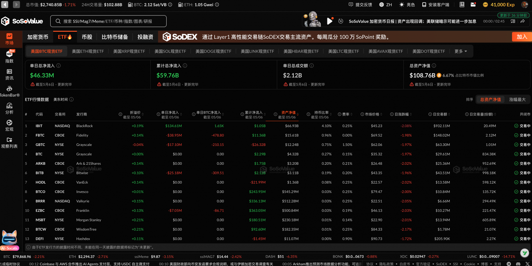Click the share icon in the audio bar
This screenshot has width=532, height=266.
[523, 21]
